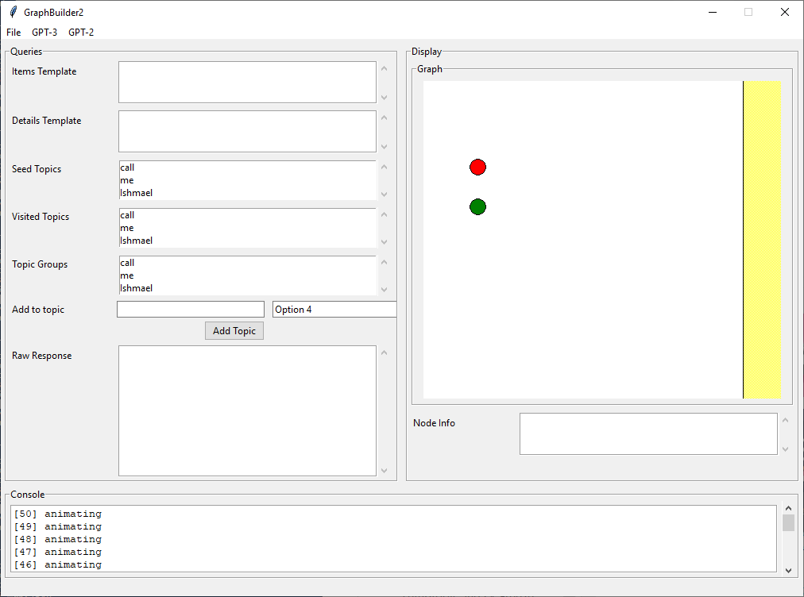Open the GPT-2 menu
804x597 pixels.
pos(81,33)
